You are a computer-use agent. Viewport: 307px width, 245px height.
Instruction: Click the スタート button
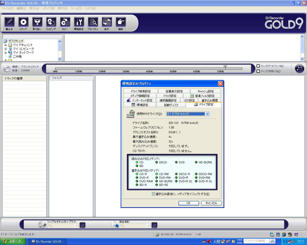tap(13, 241)
